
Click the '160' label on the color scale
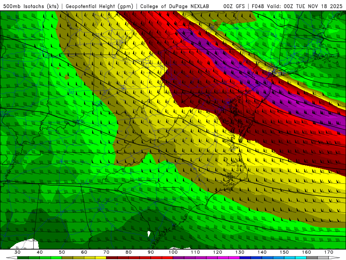307,252
